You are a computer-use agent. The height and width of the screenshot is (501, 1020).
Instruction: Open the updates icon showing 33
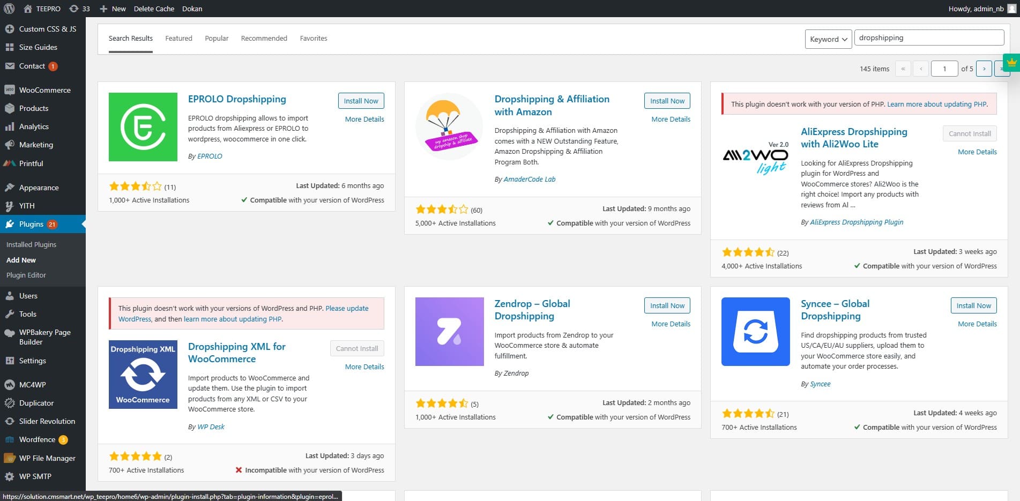[79, 9]
